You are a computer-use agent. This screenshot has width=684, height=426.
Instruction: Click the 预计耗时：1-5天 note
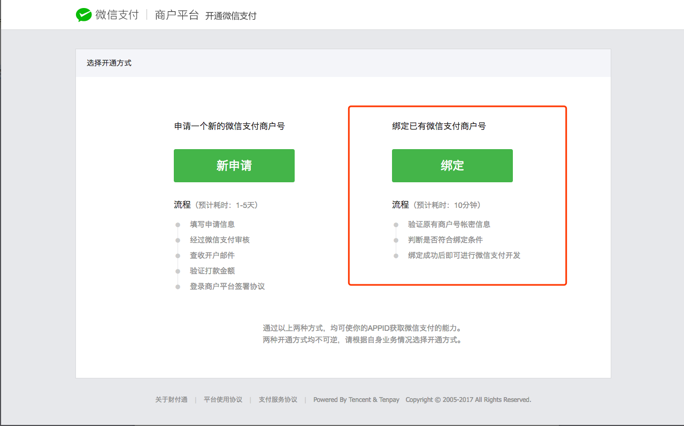click(x=228, y=205)
